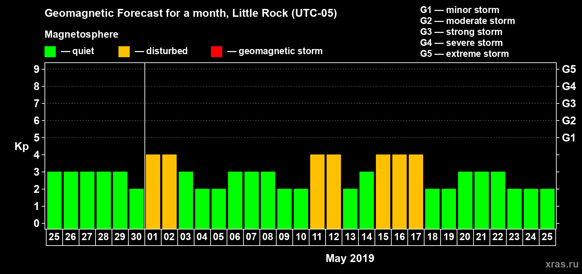Viewport: 582px width, 274px height.
Task: Click the green bar above date 28
Action: (x=104, y=200)
